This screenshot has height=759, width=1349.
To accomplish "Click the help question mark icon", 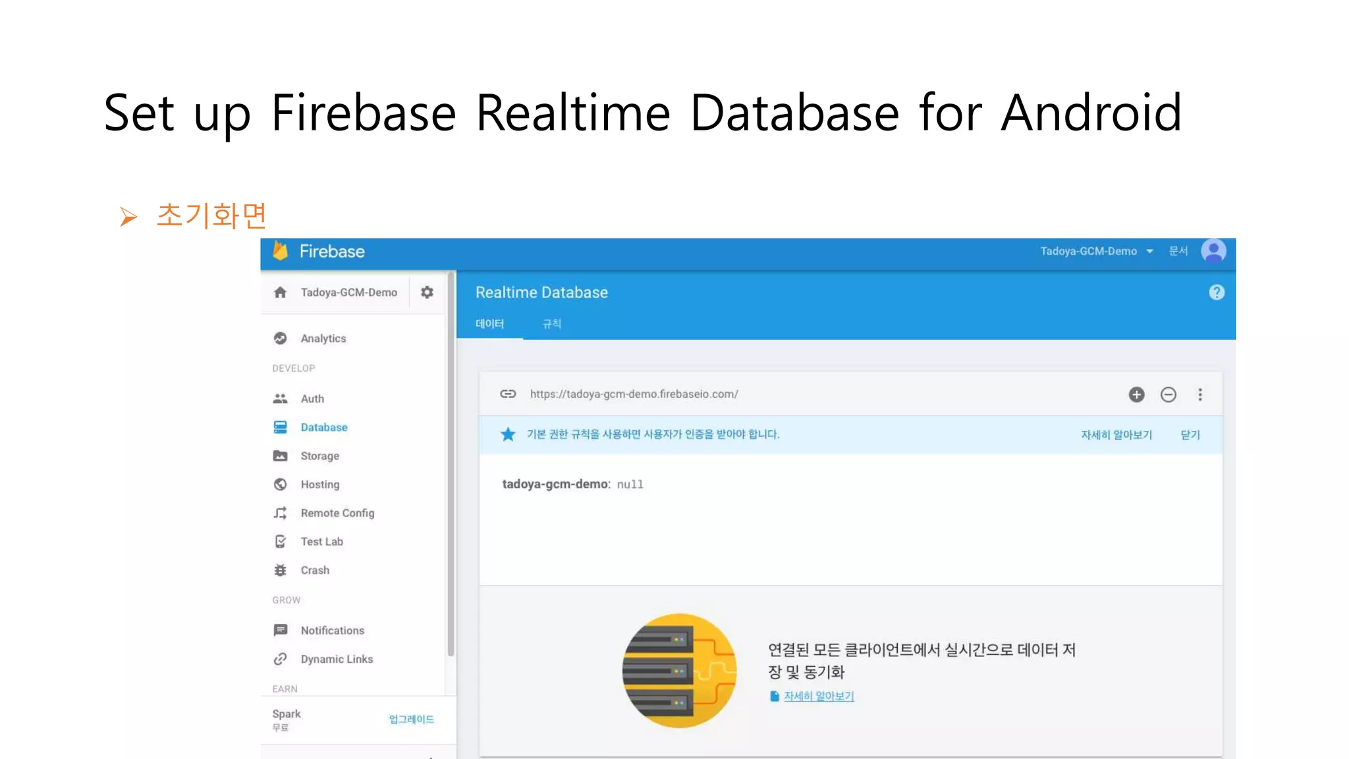I will [x=1216, y=293].
